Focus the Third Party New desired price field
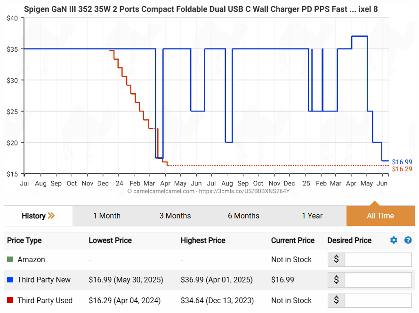Image resolution: width=419 pixels, height=313 pixels. coord(378,280)
